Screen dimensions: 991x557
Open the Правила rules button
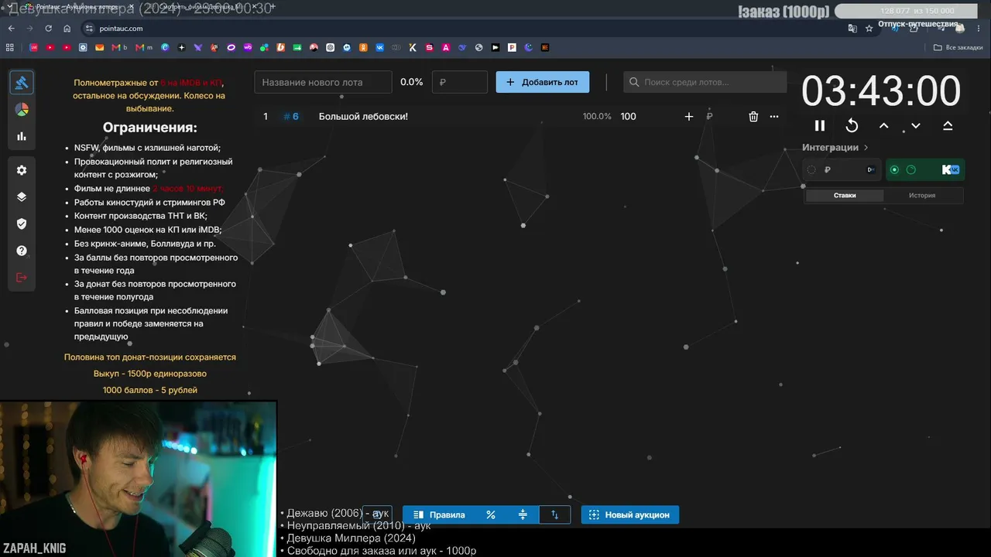pos(439,514)
